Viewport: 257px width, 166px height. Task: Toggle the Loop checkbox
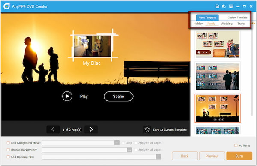(x=123, y=143)
